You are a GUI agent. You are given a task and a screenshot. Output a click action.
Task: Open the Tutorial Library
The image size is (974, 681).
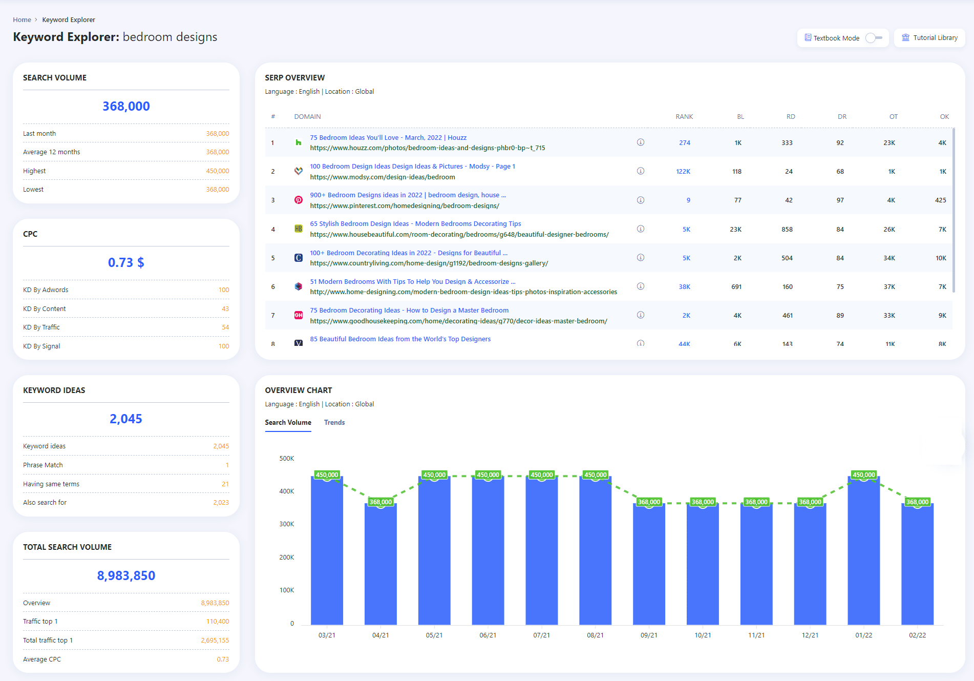pos(929,38)
